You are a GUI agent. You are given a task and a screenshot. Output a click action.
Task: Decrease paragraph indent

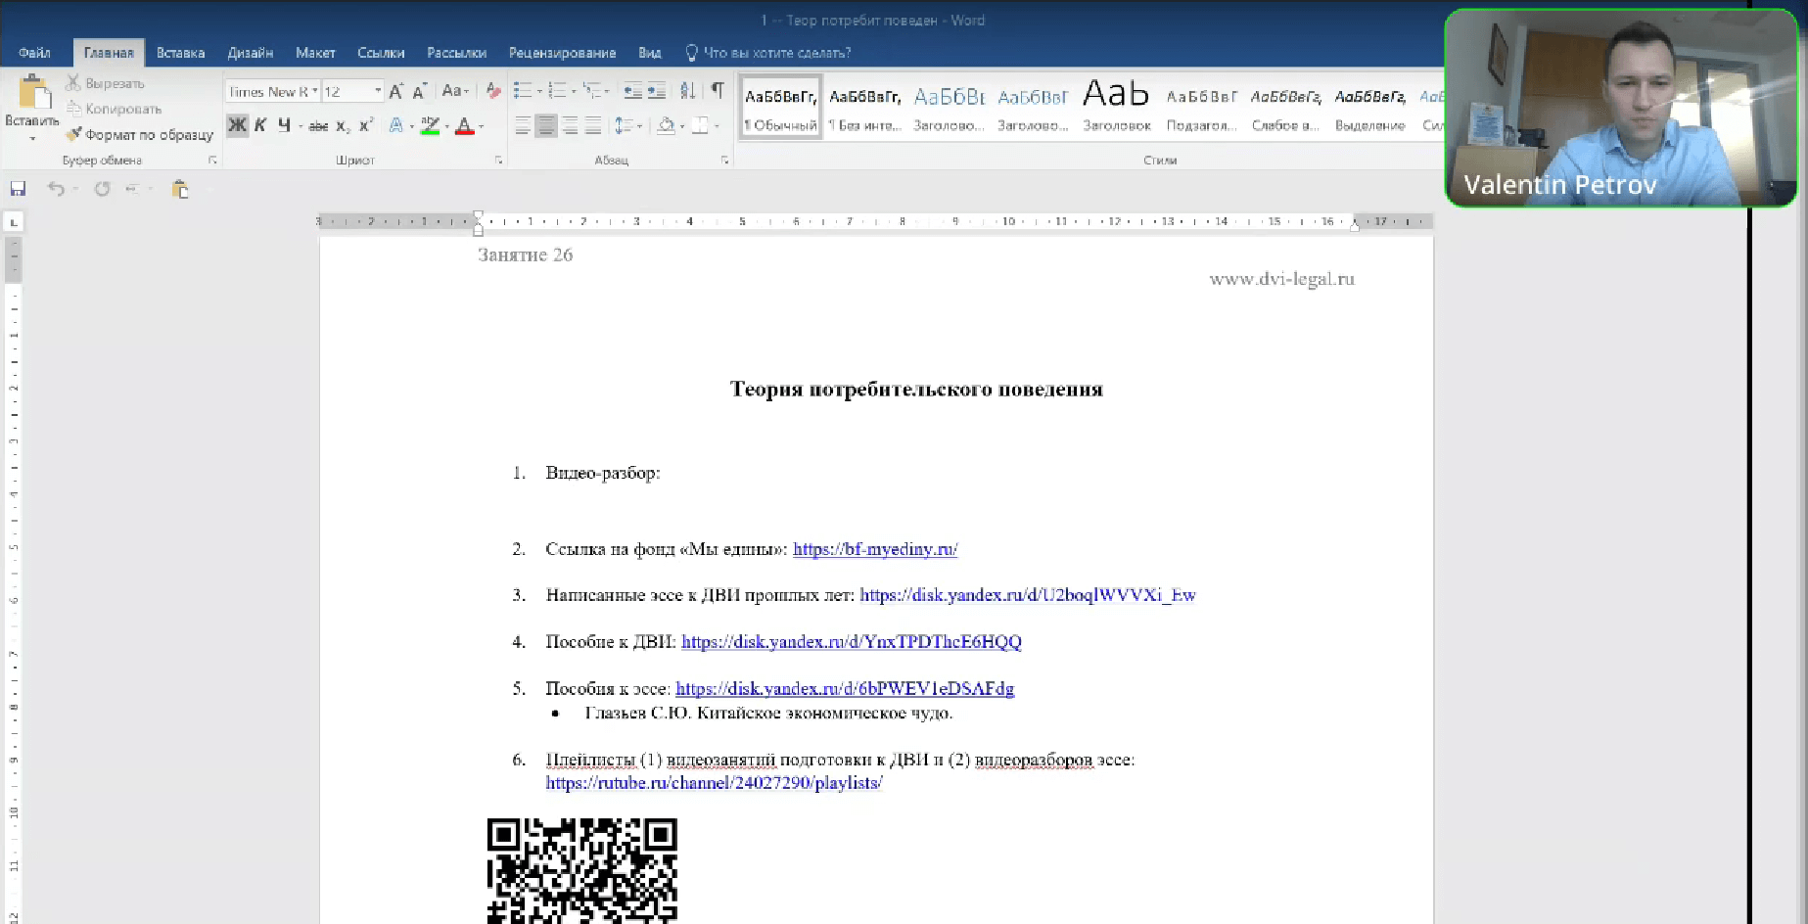click(x=633, y=91)
